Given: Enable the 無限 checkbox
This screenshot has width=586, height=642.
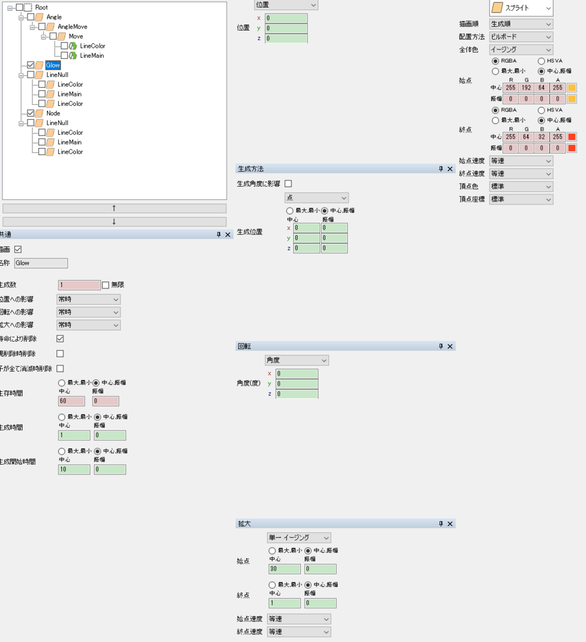Looking at the screenshot, I should [x=105, y=285].
